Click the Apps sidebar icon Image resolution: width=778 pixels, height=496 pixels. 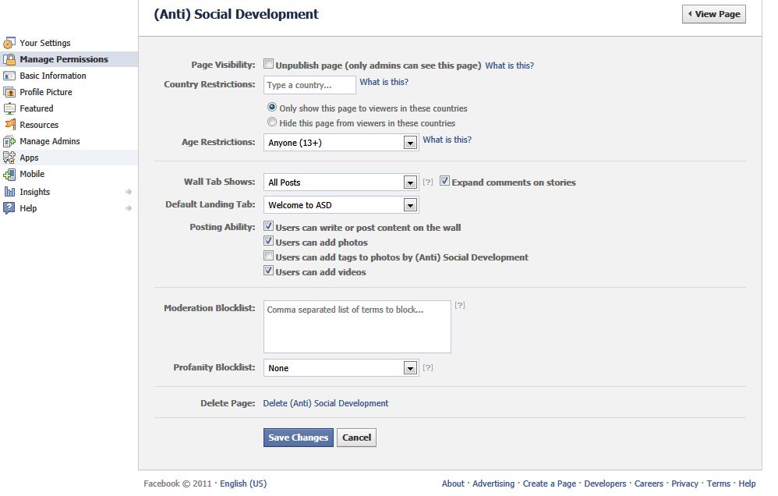(x=9, y=158)
